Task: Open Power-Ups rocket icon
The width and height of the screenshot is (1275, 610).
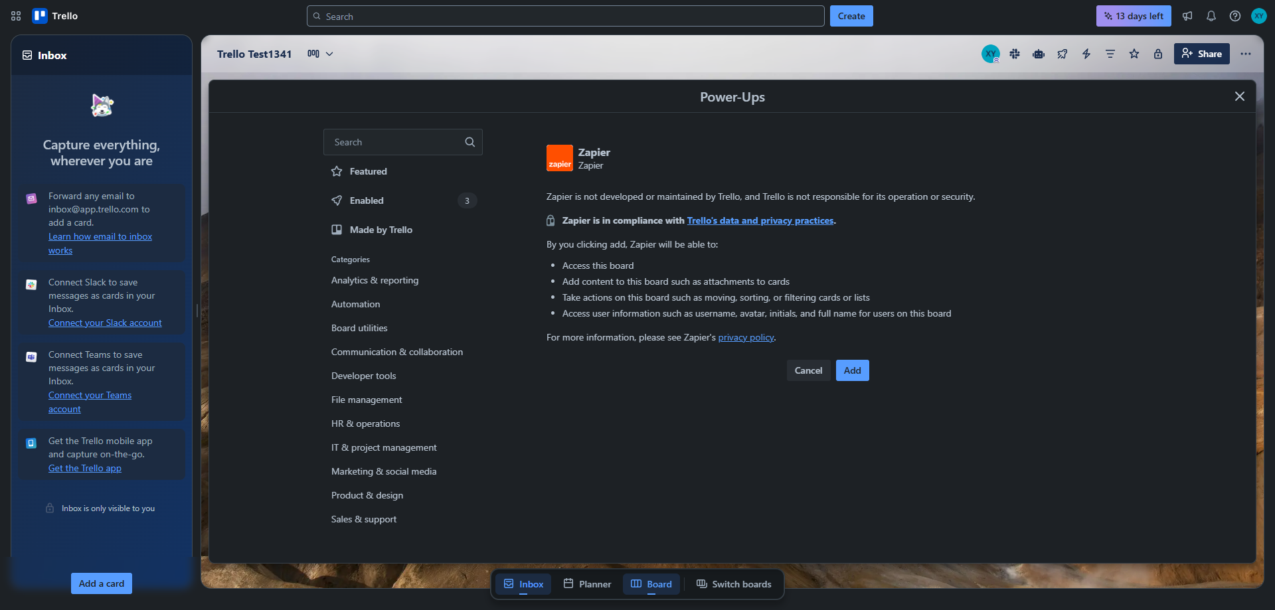Action: point(1062,54)
